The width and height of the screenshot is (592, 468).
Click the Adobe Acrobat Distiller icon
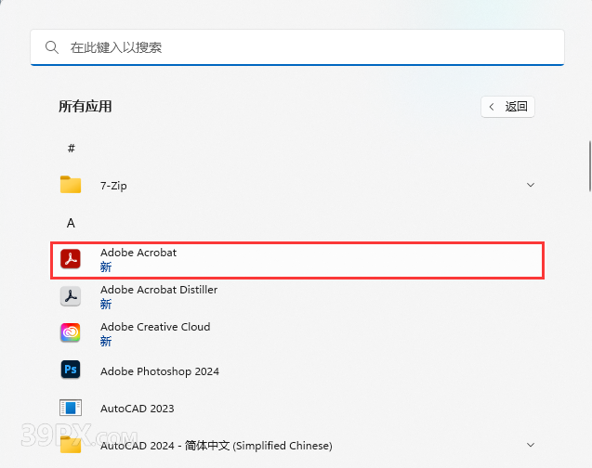(71, 296)
